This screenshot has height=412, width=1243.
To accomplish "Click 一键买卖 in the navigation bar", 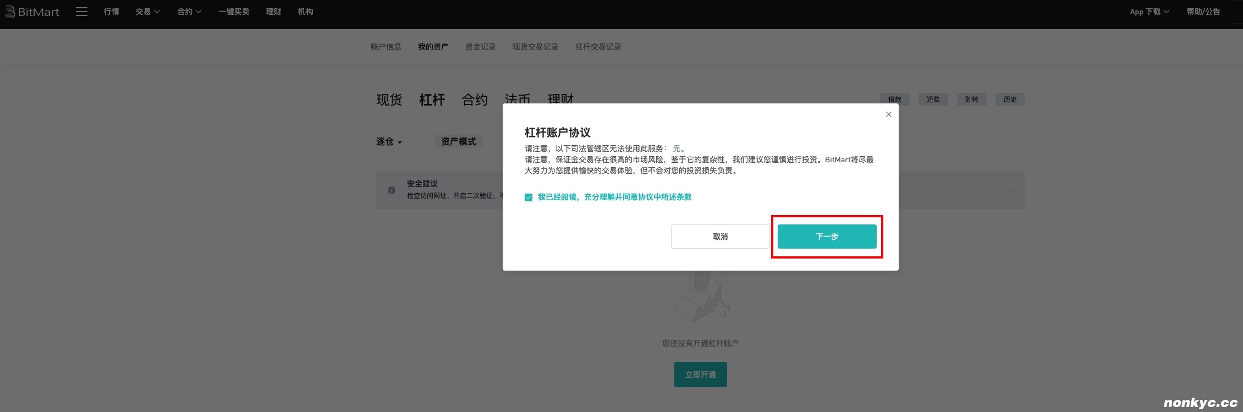I will pos(234,12).
